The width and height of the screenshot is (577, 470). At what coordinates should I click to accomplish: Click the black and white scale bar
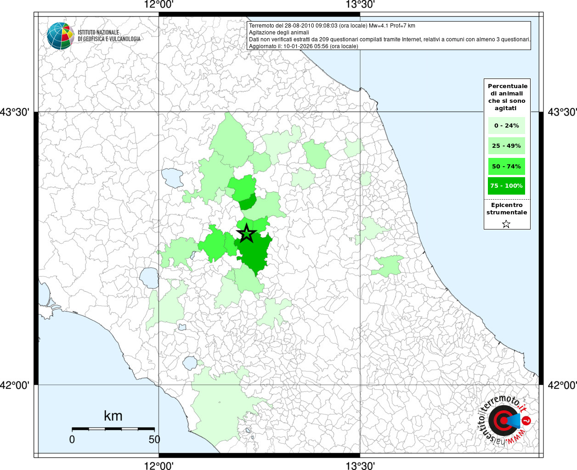(x=113, y=429)
